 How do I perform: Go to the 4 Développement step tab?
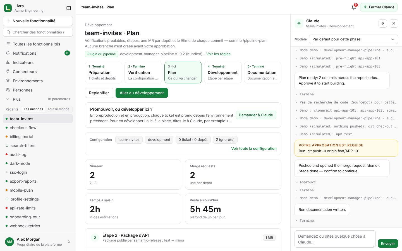pyautogui.click(x=223, y=73)
